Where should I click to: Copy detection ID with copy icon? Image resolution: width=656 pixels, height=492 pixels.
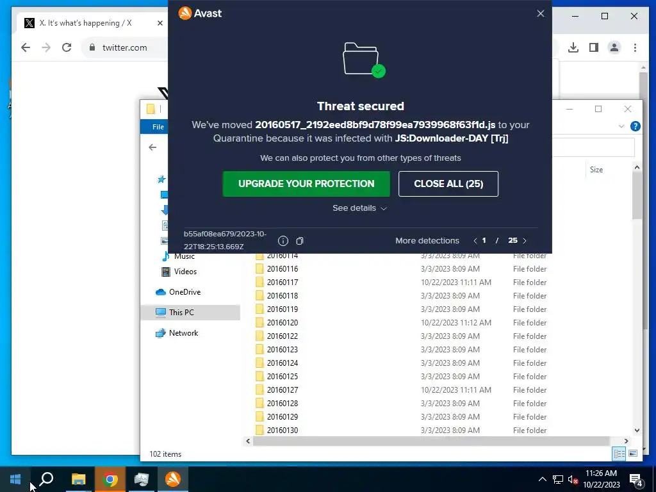[300, 241]
